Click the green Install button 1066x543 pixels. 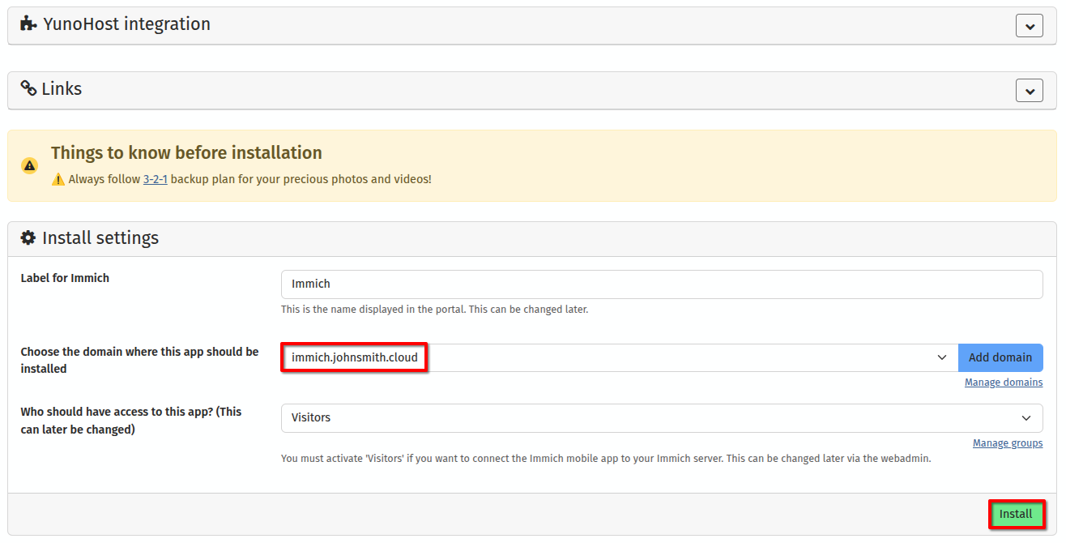coord(1016,515)
